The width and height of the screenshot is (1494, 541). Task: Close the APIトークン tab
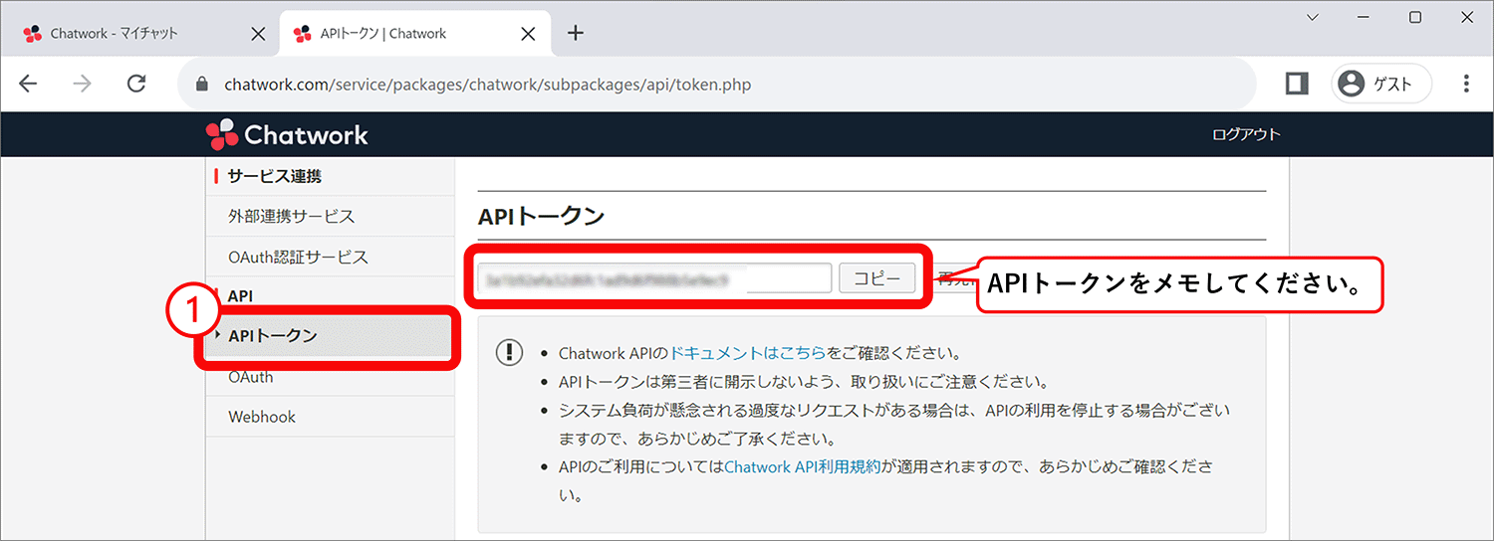click(x=528, y=34)
